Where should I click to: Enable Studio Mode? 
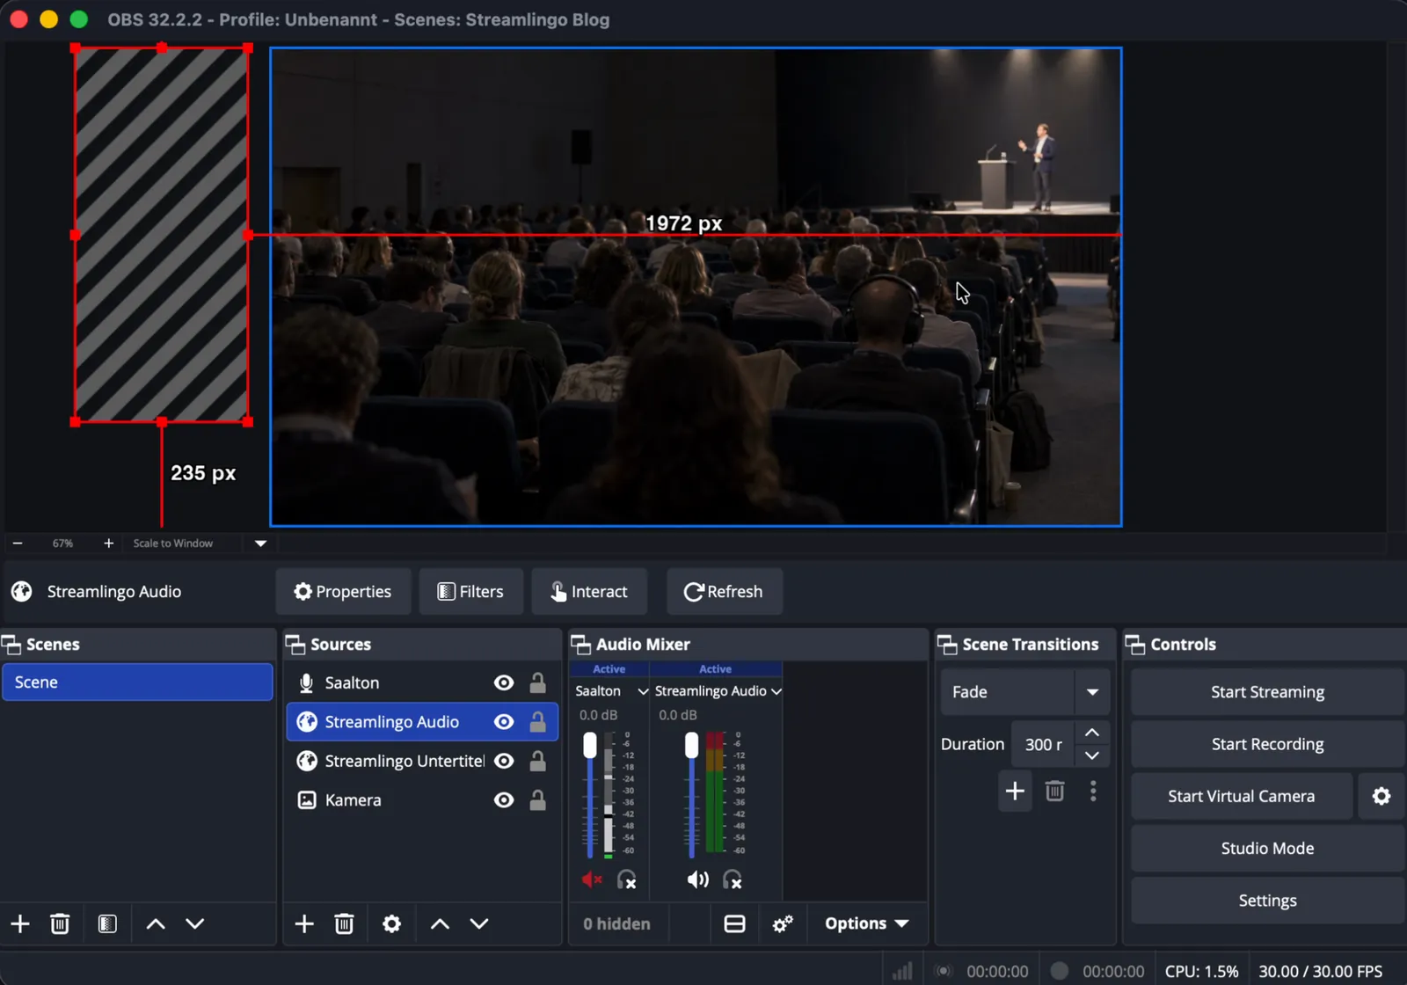point(1267,849)
